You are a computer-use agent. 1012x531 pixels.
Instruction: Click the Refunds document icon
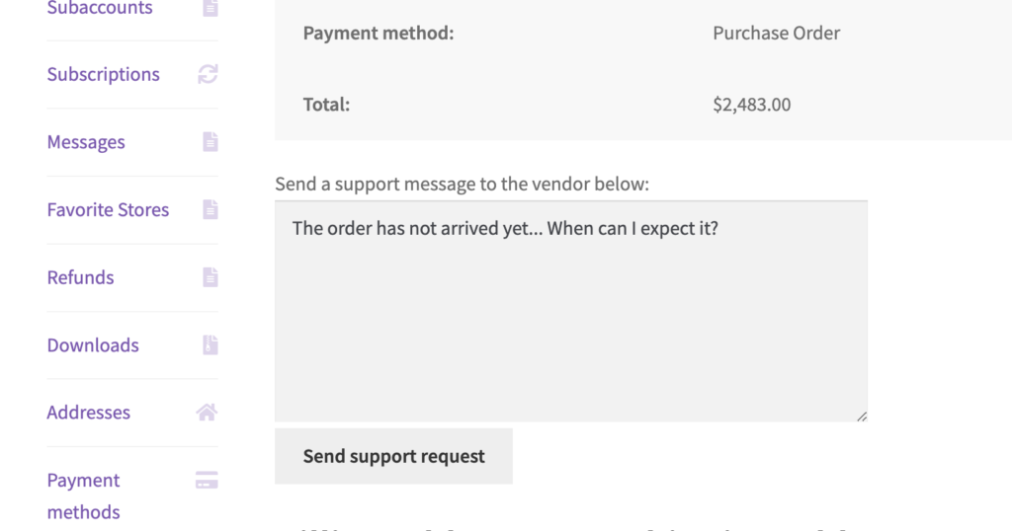coord(211,277)
